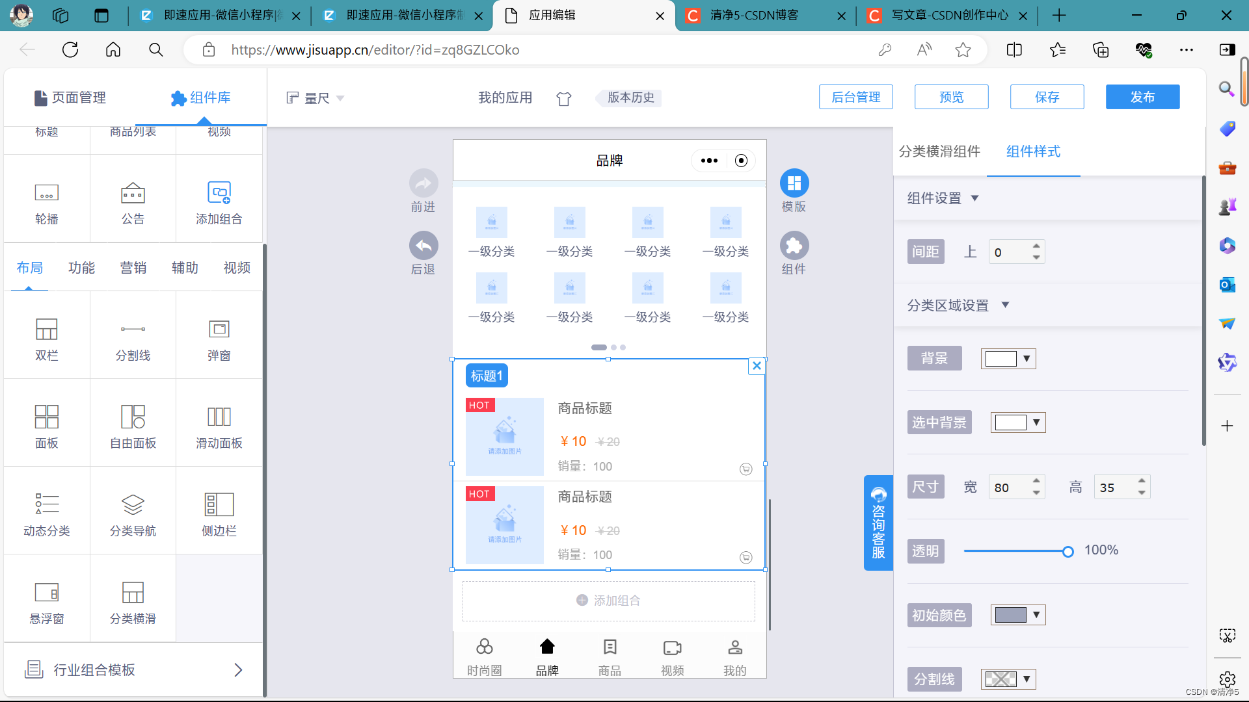
Task: Select the 滑动面板 layout component
Action: [x=219, y=417]
